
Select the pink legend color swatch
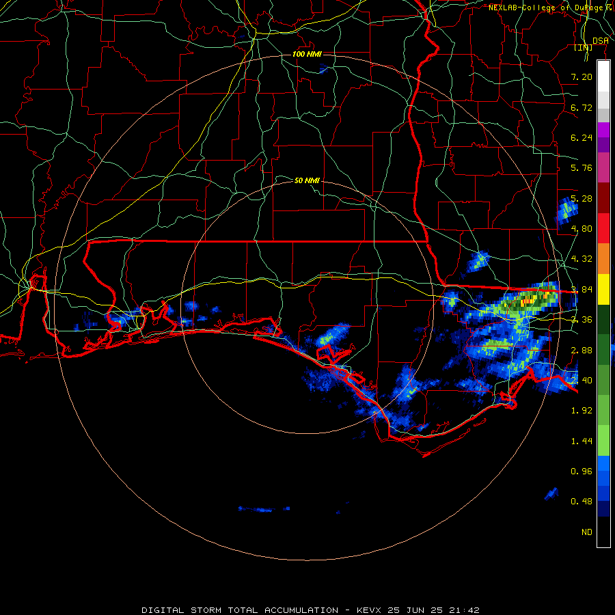coord(603,167)
